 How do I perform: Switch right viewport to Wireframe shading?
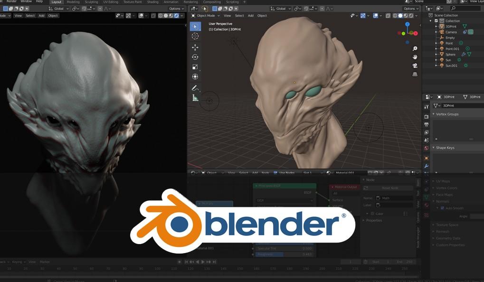point(395,15)
